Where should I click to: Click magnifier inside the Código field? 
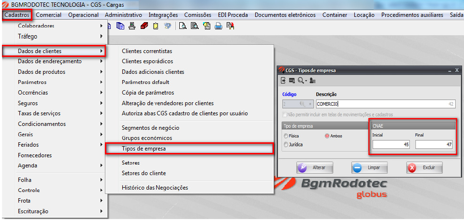(x=303, y=104)
